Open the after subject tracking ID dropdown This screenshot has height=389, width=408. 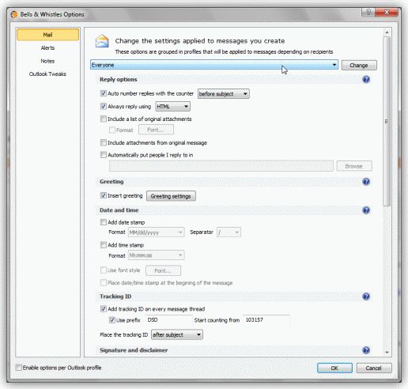coord(177,334)
